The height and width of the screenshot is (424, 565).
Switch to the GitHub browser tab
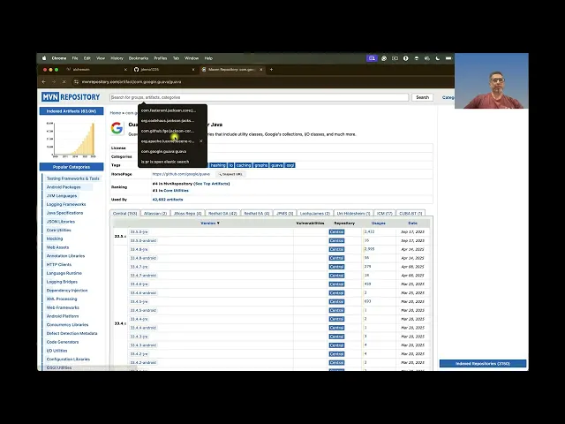point(164,69)
